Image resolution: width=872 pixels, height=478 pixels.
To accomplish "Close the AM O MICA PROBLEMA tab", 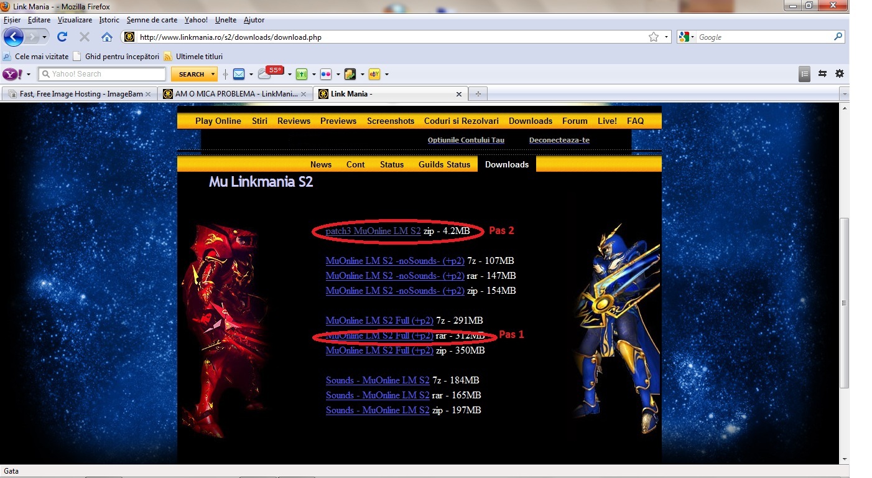I will [x=304, y=95].
